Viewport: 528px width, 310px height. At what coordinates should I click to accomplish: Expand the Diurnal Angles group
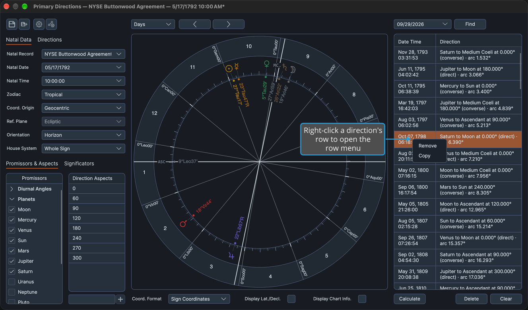(x=12, y=189)
